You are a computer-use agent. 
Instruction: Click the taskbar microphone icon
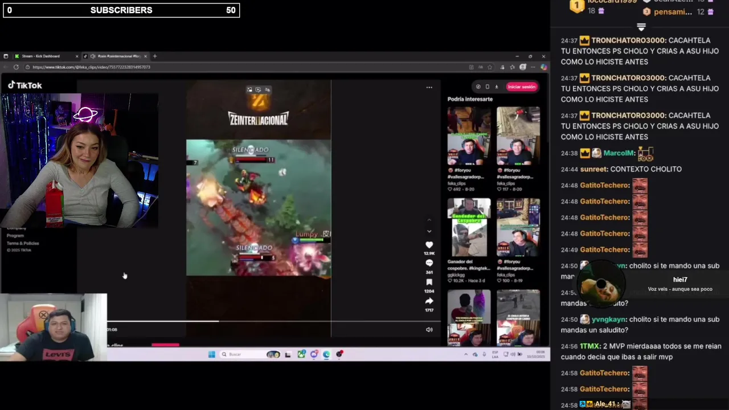(x=484, y=354)
